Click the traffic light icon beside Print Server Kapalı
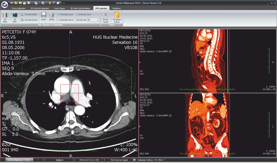Viewport: 277px width, 163px height. (x=105, y=160)
